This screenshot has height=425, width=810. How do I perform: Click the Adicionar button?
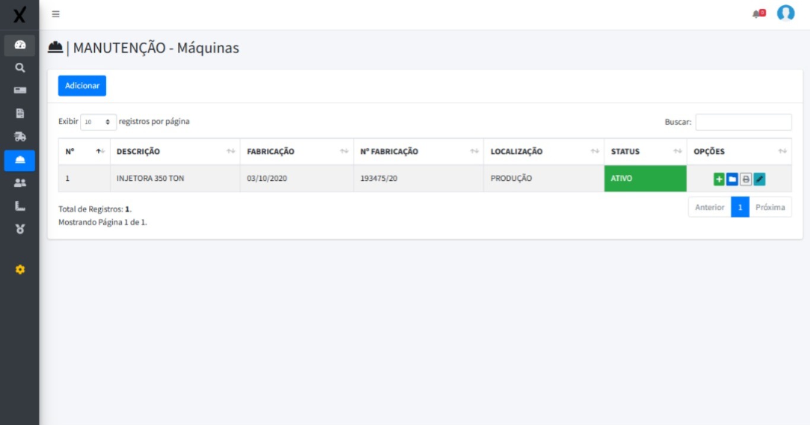coord(82,86)
